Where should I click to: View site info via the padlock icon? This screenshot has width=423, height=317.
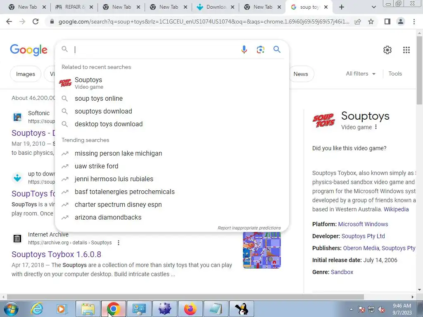point(52,21)
